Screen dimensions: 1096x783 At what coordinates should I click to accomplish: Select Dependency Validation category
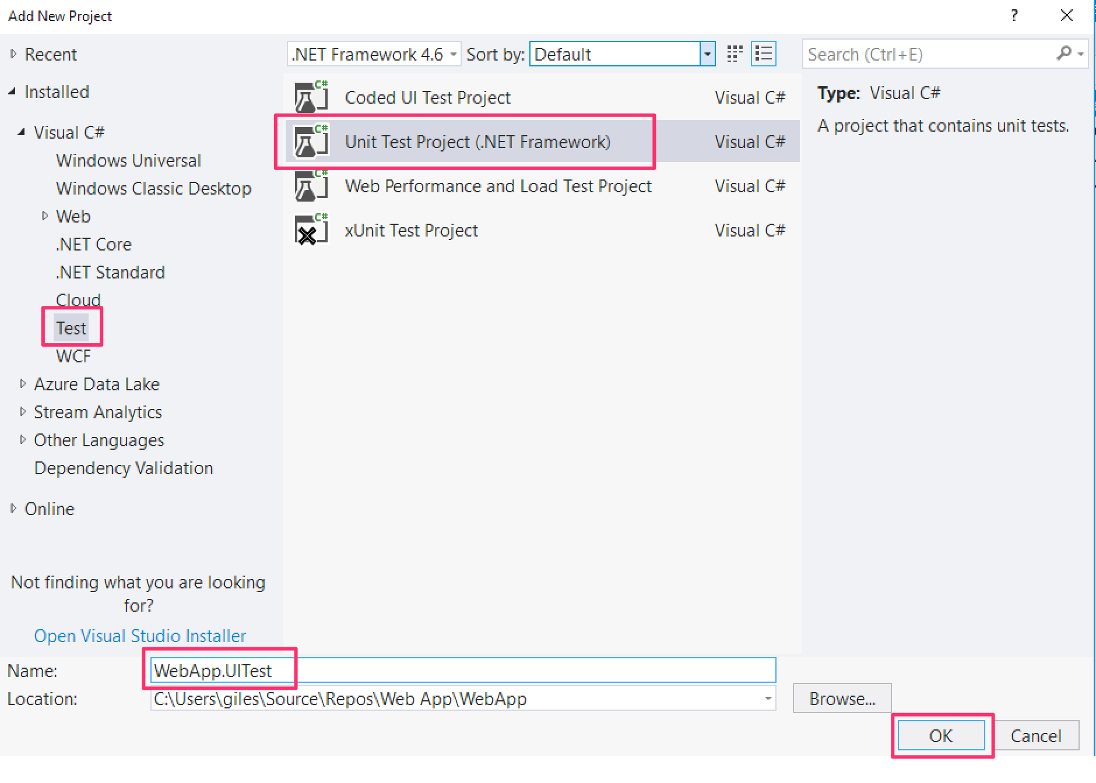pyautogui.click(x=124, y=468)
